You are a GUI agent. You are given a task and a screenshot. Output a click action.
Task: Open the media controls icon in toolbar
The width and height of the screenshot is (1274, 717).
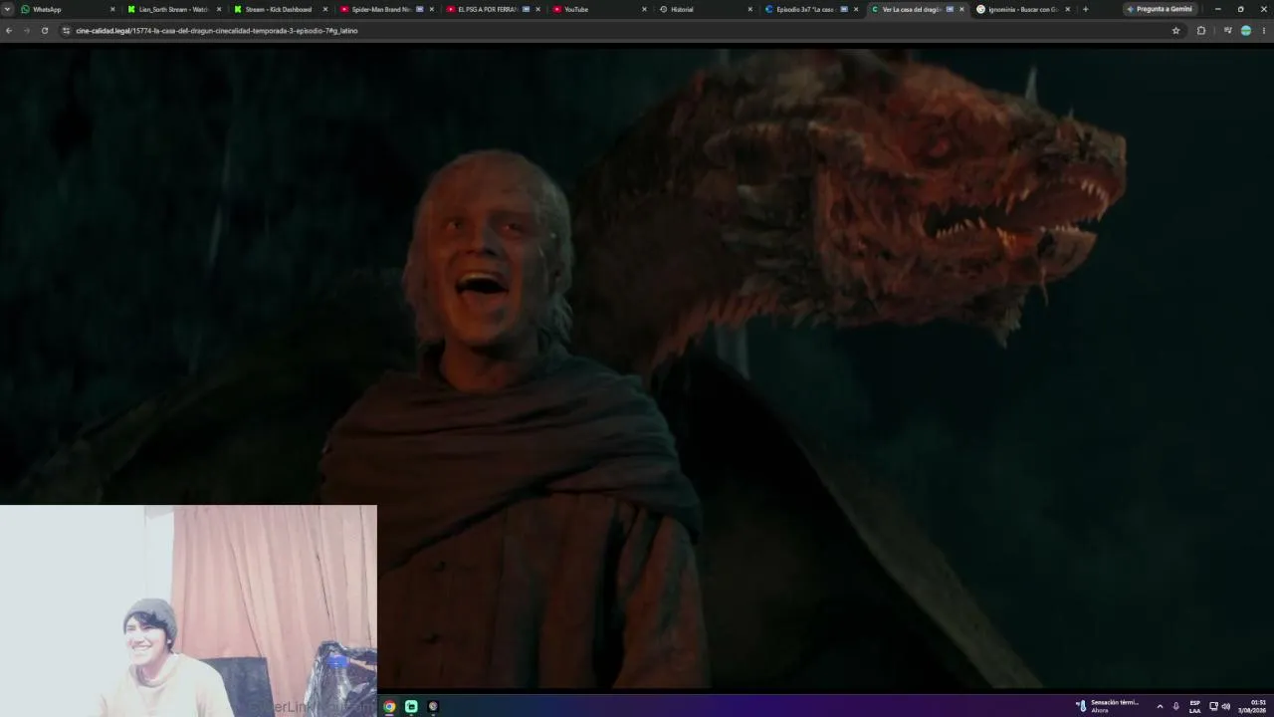pyautogui.click(x=1228, y=31)
